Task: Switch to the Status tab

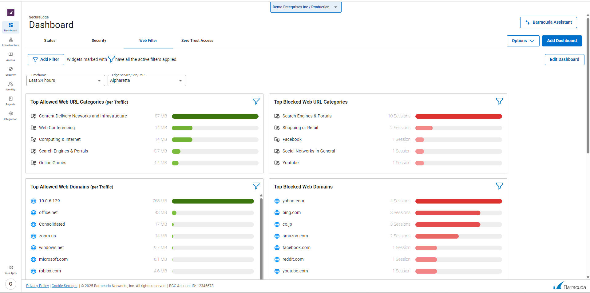Action: (x=50, y=41)
